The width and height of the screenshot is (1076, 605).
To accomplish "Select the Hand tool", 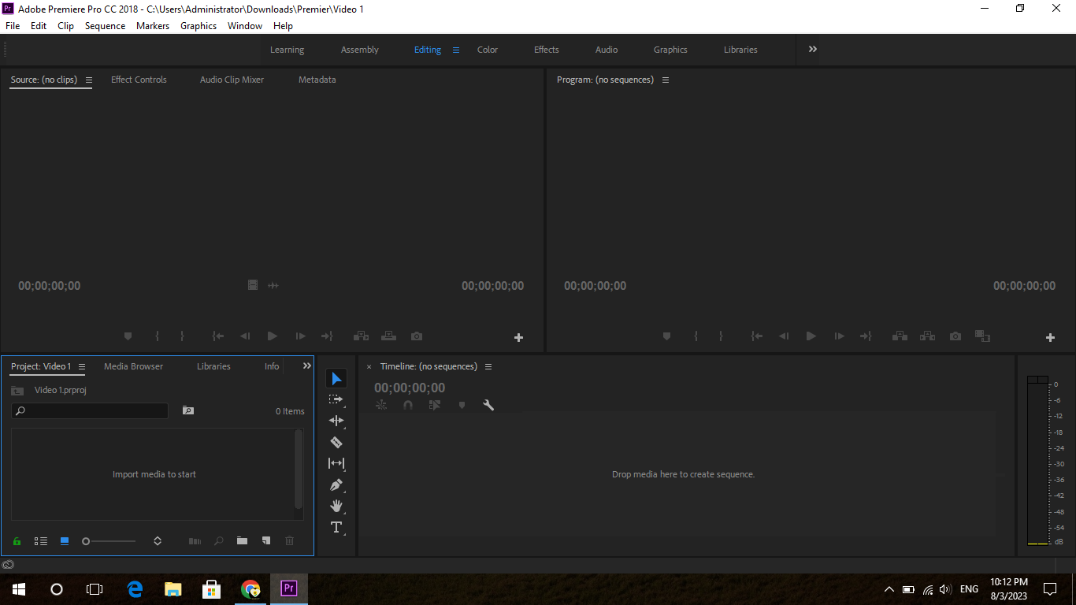I will (x=336, y=506).
